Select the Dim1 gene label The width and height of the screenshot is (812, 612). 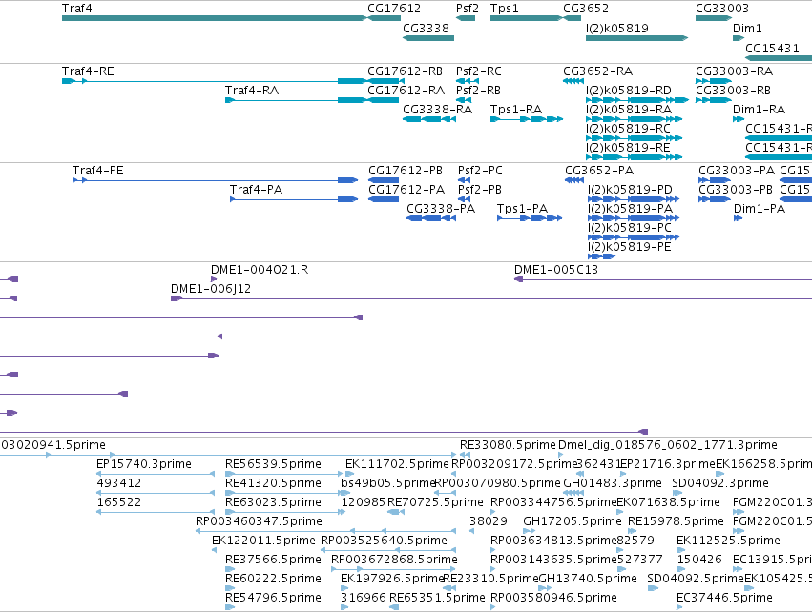[x=747, y=28]
